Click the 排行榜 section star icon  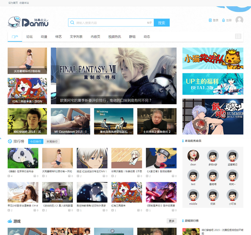click(10, 141)
